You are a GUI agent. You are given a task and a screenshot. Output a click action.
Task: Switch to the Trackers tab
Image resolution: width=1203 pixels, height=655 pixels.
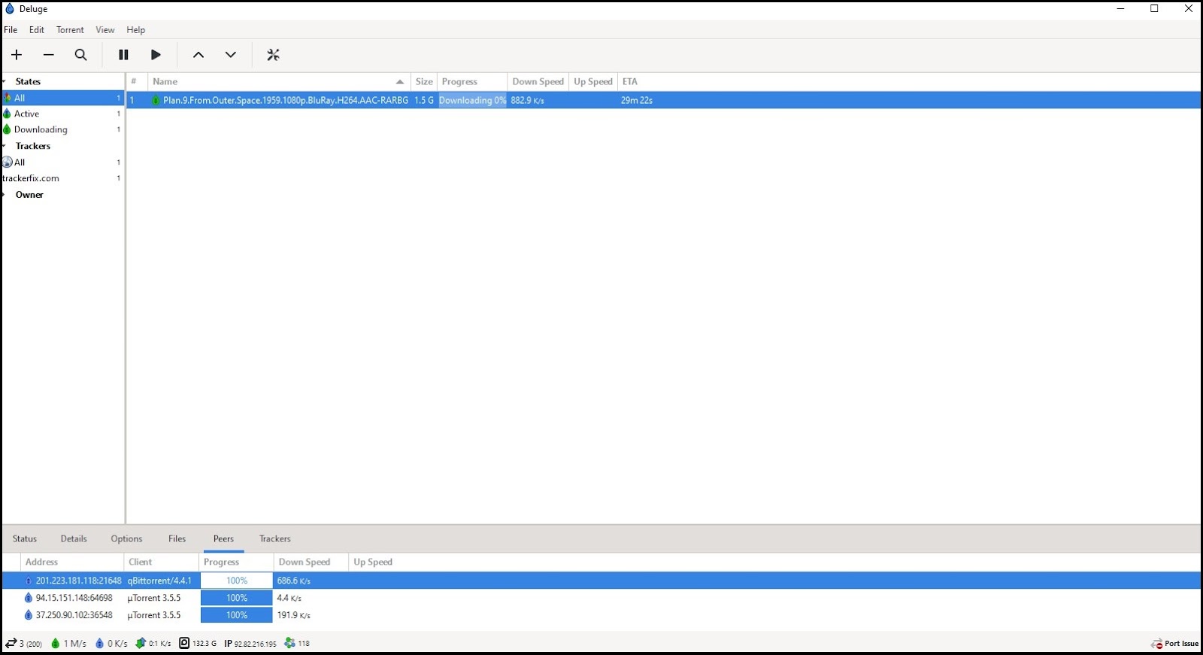click(x=275, y=539)
